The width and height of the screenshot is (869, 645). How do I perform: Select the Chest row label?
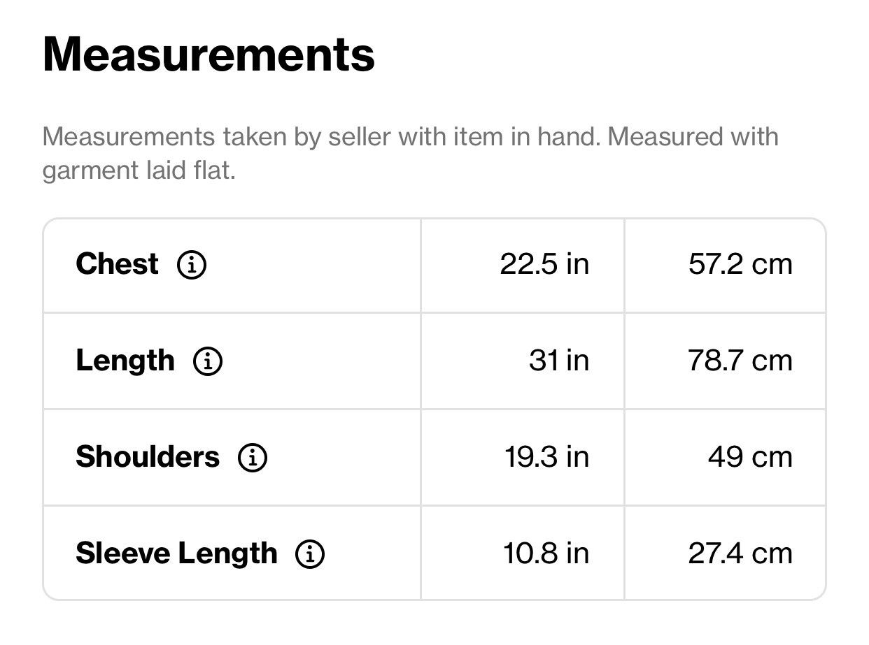tap(117, 264)
